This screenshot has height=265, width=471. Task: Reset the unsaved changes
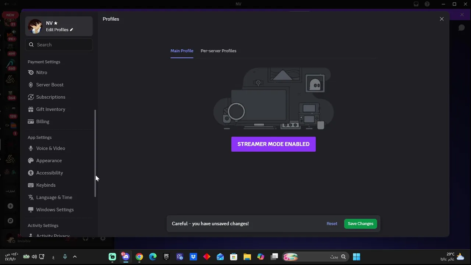pos(332,224)
